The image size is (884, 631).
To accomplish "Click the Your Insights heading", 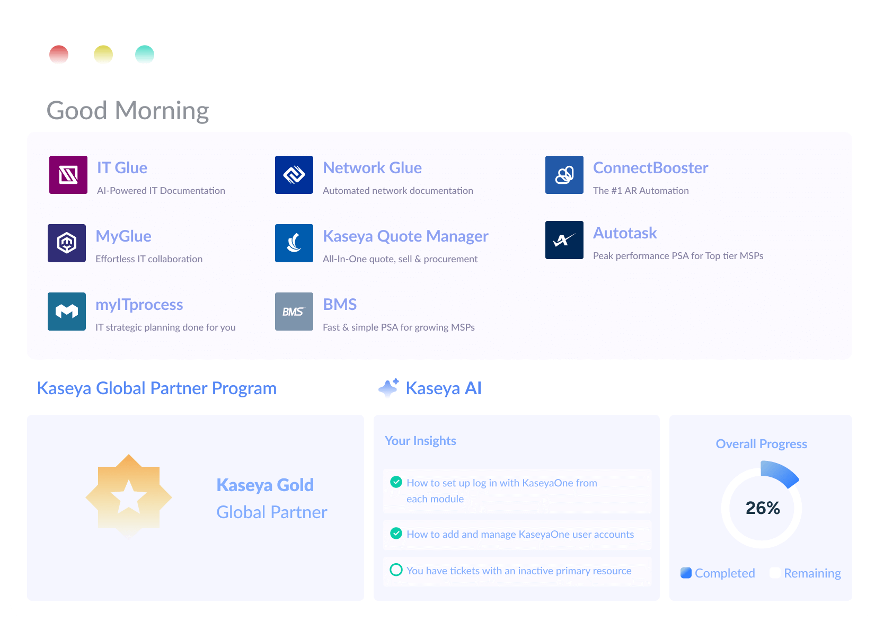I will pyautogui.click(x=420, y=441).
